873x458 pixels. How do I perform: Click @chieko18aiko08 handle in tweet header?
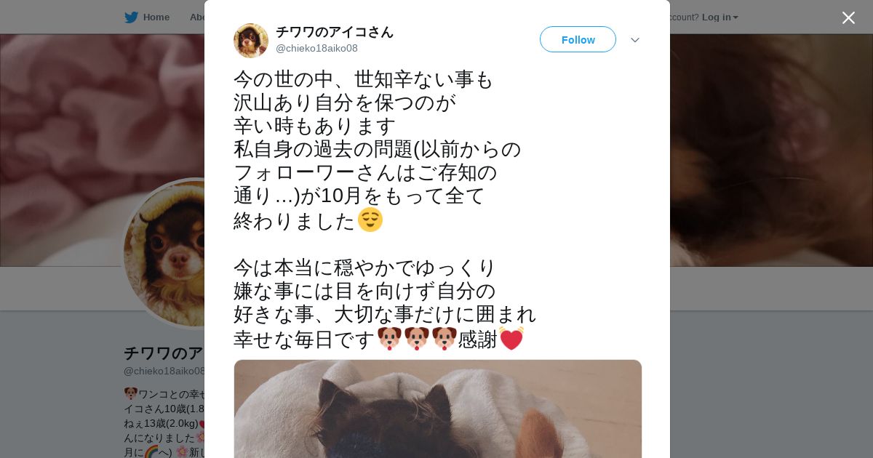coord(316,49)
